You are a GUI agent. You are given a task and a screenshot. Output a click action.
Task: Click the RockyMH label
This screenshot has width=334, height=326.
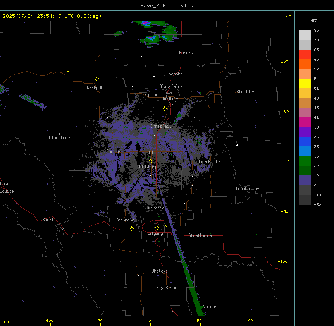click(95, 88)
